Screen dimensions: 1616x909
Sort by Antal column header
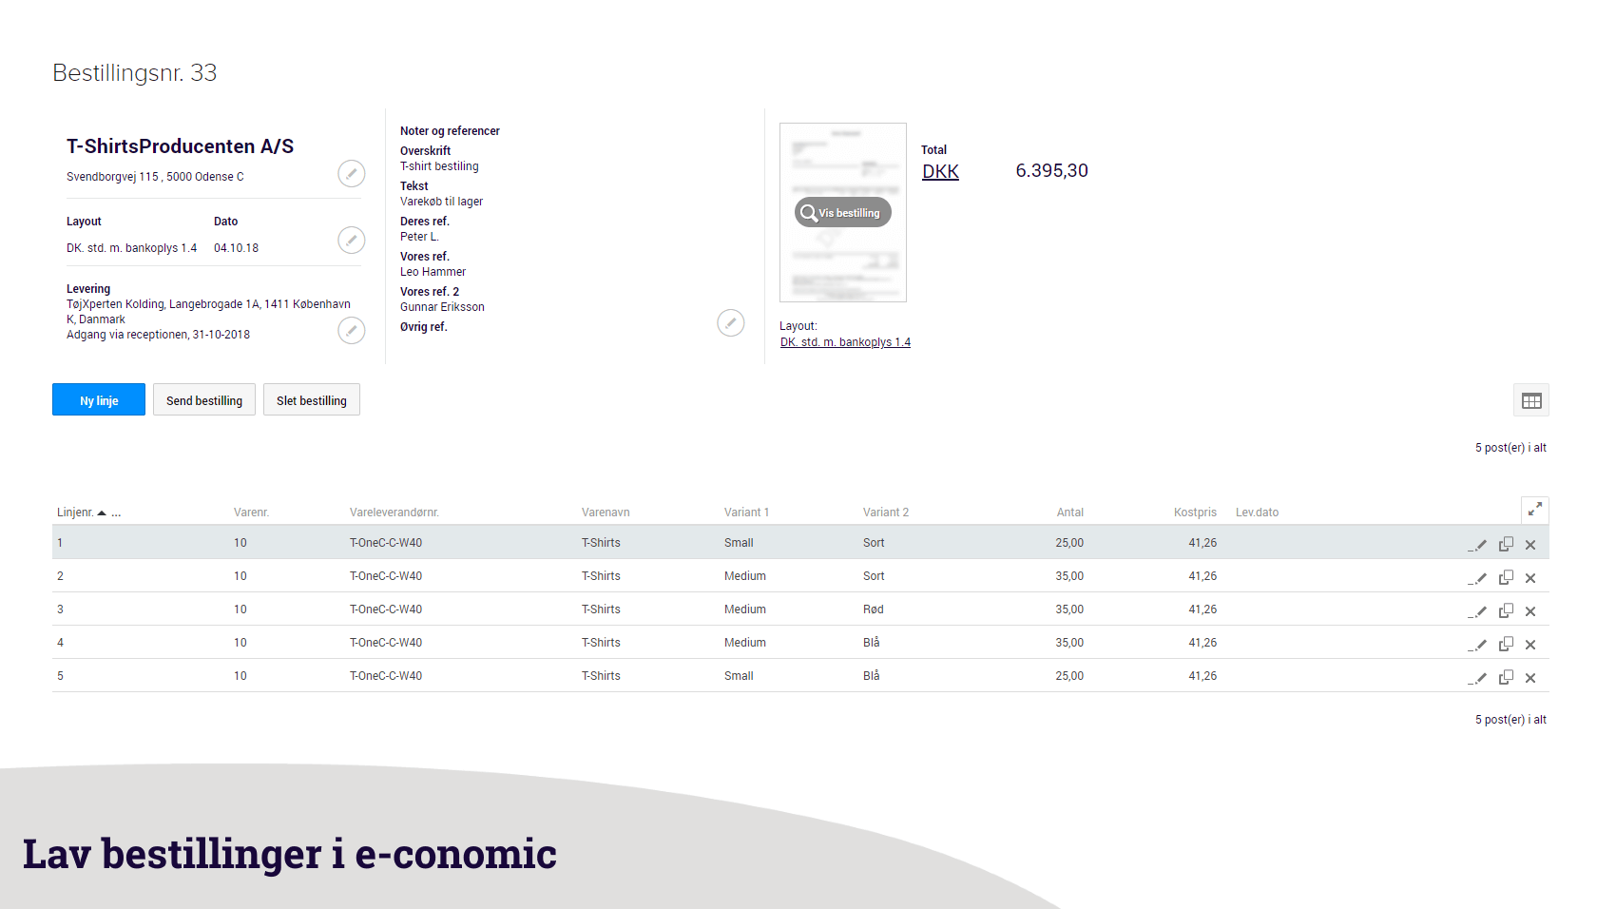pyautogui.click(x=1070, y=513)
